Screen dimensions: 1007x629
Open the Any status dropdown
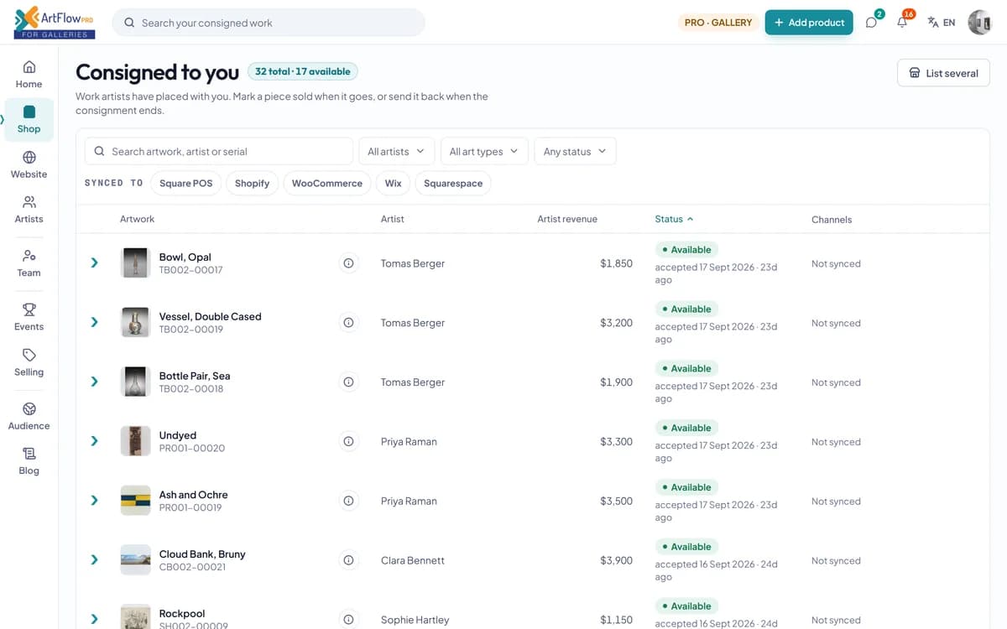pos(576,151)
